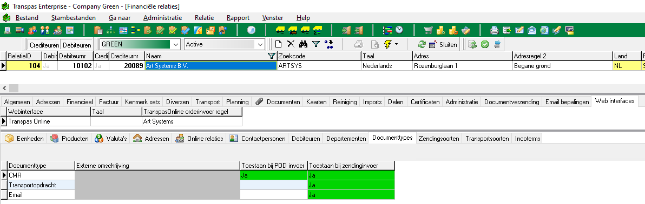Click the blue double-arrow toolbar icon

[497, 44]
